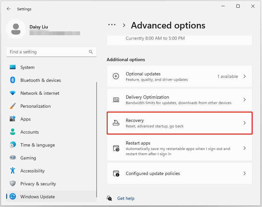Click the Privacy & security shield icon
This screenshot has height=207, width=262.
point(13,184)
